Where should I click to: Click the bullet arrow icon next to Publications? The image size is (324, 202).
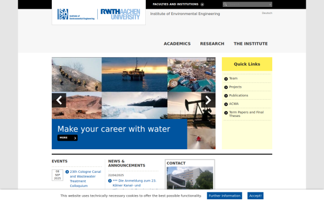[x=226, y=96]
